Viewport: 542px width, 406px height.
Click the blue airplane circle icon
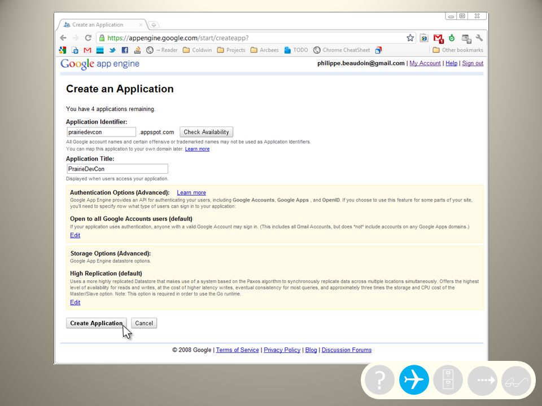(414, 379)
